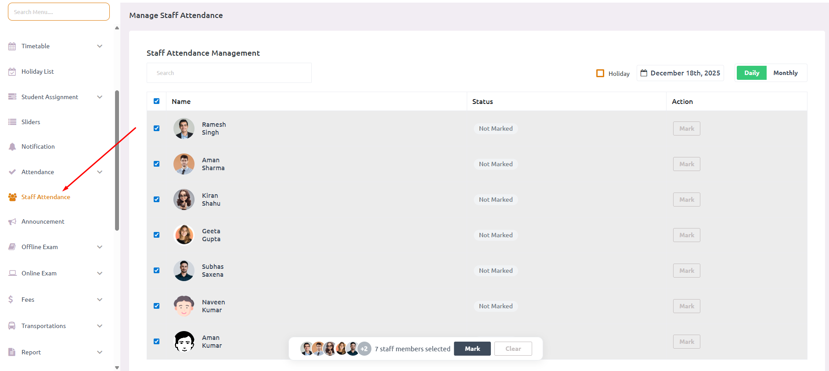Image resolution: width=829 pixels, height=371 pixels.
Task: Click the Notification bell icon
Action: click(12, 147)
